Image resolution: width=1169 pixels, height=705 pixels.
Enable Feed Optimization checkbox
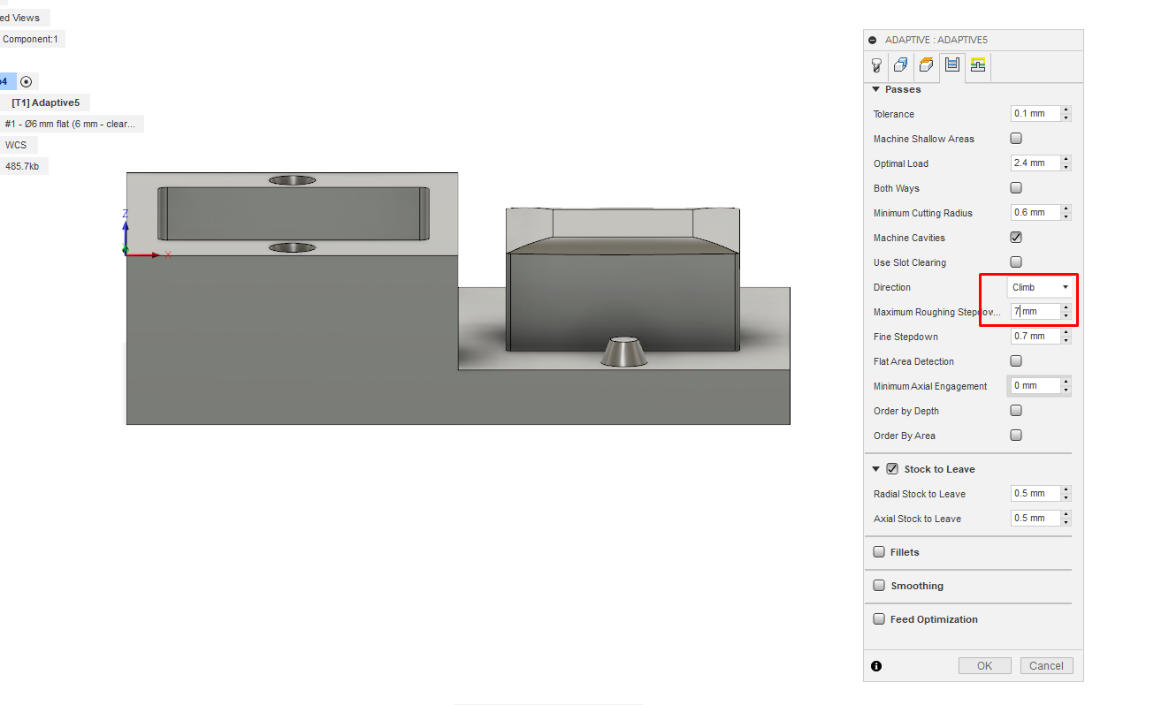(879, 619)
